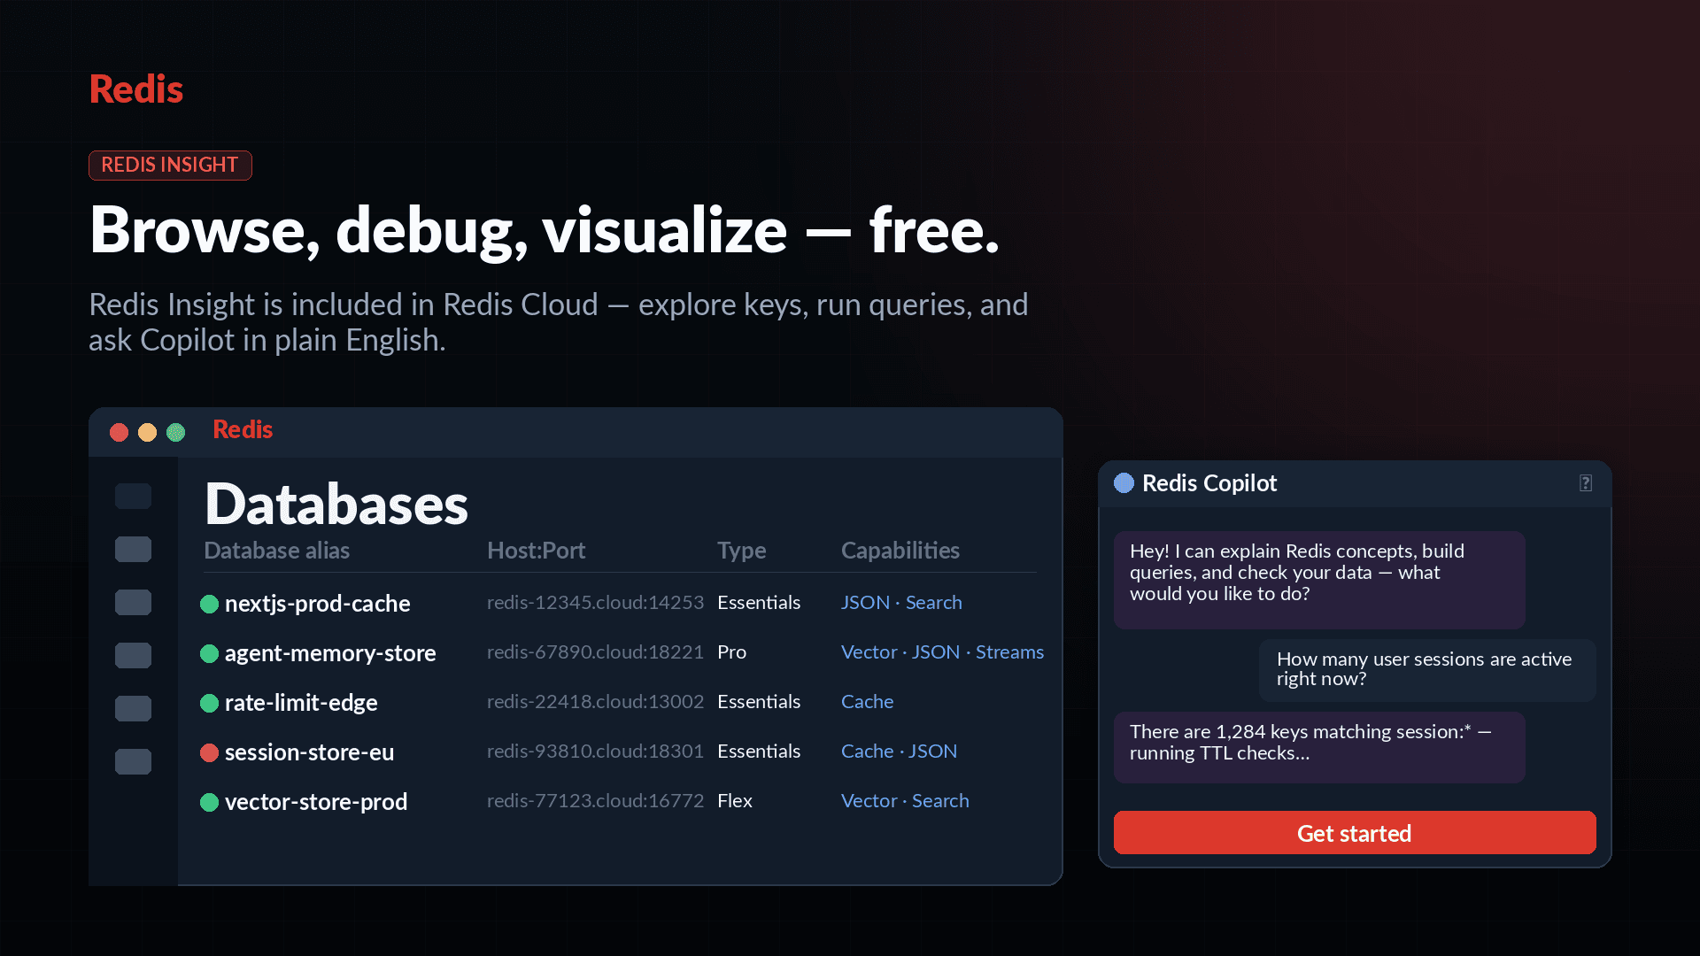
Task: Click the Databases page heading
Action: (x=336, y=504)
